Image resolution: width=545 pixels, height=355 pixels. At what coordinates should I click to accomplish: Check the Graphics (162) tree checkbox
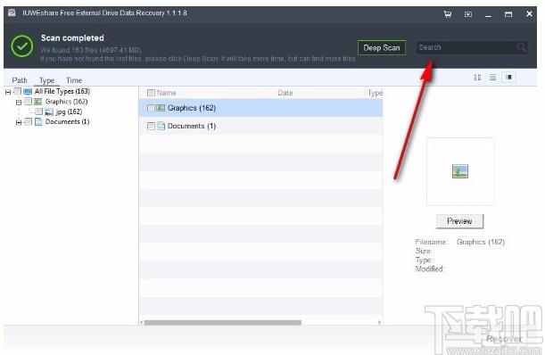coord(29,102)
